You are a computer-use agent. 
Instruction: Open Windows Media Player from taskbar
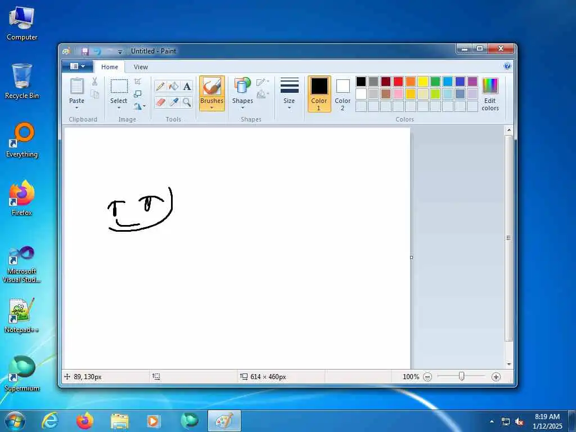153,421
